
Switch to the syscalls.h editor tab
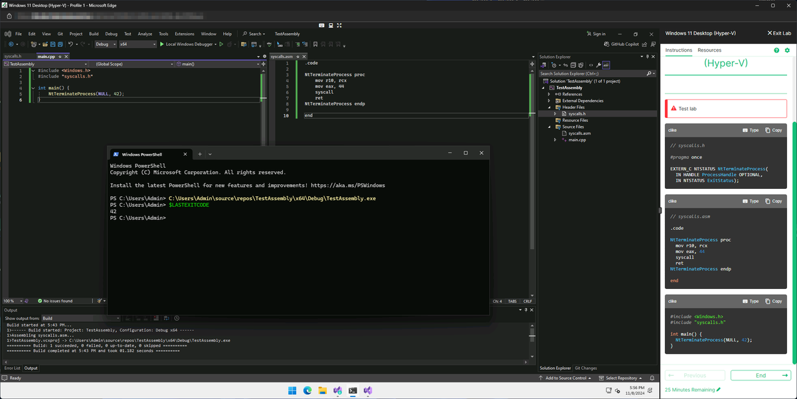click(13, 56)
